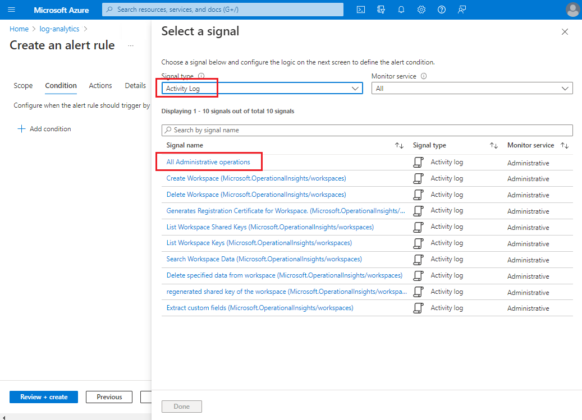This screenshot has height=420, width=582.
Task: Click the Search by signal name field
Action: pyautogui.click(x=367, y=130)
